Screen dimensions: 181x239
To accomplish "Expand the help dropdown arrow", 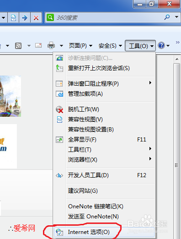I will coord(168,46).
